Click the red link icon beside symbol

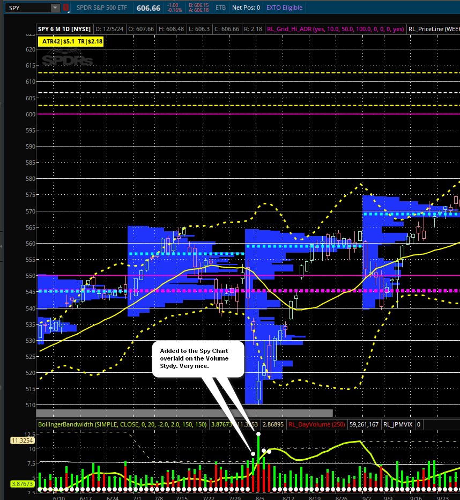[66, 8]
